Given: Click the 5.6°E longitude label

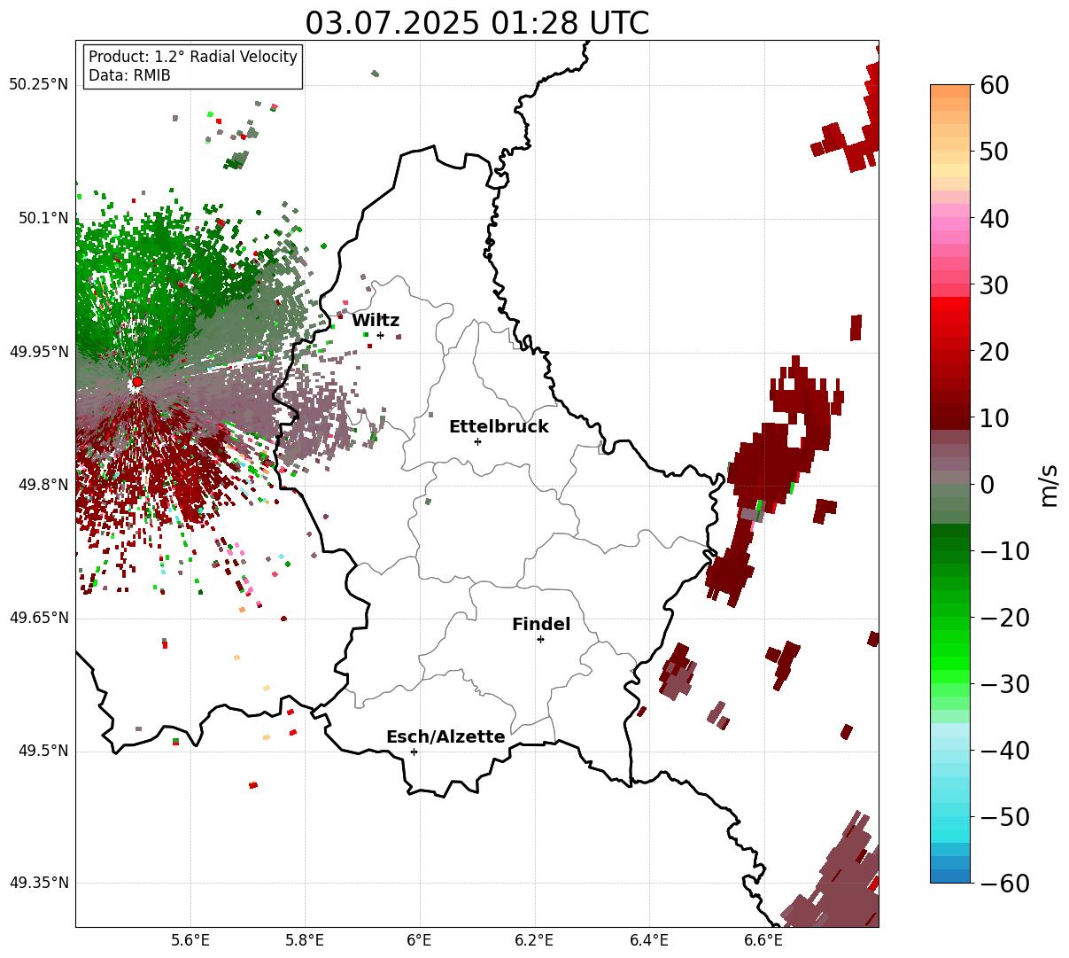Looking at the screenshot, I should [190, 940].
